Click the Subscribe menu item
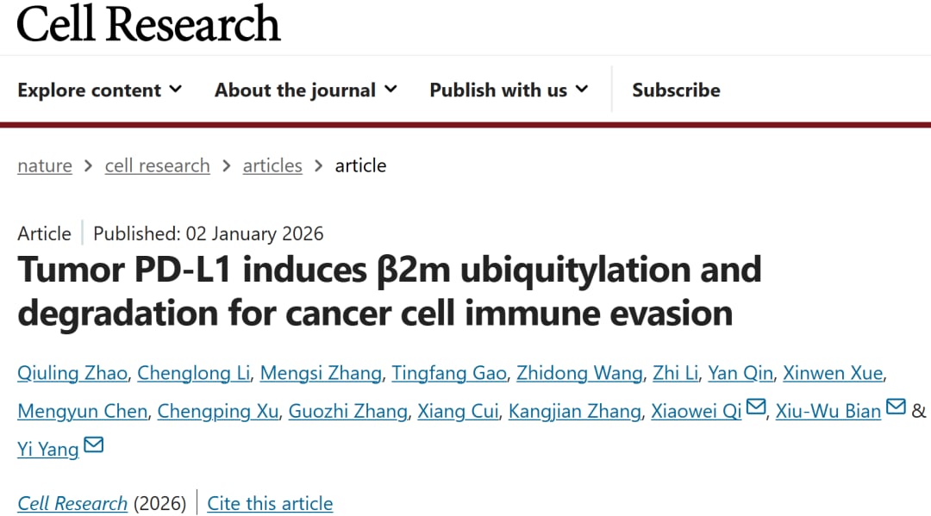 676,90
